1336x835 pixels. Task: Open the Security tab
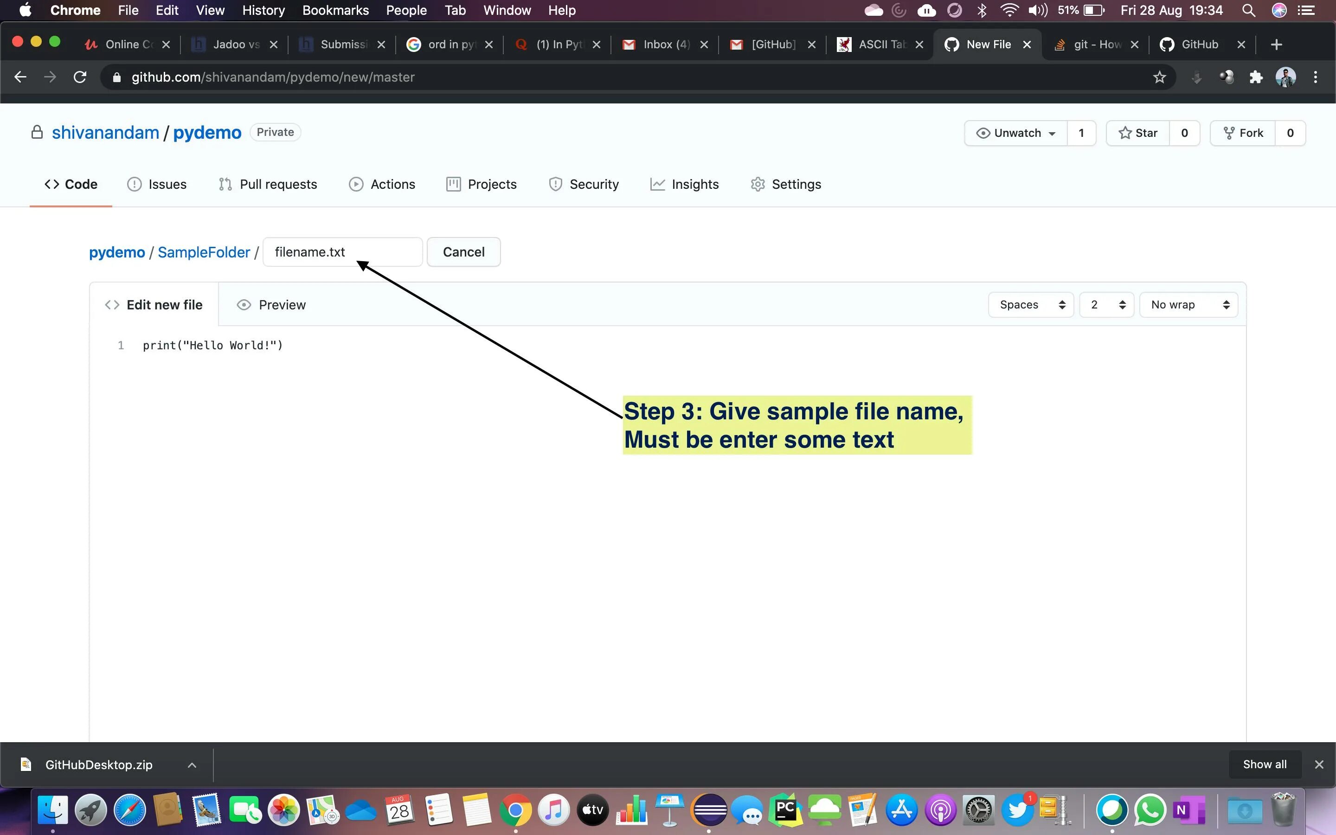point(584,185)
